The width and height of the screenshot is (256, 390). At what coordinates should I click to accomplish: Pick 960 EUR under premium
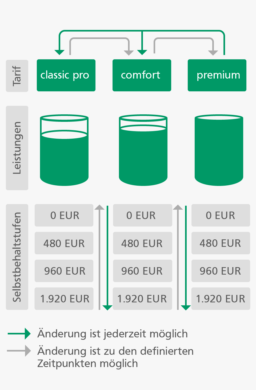(x=221, y=271)
